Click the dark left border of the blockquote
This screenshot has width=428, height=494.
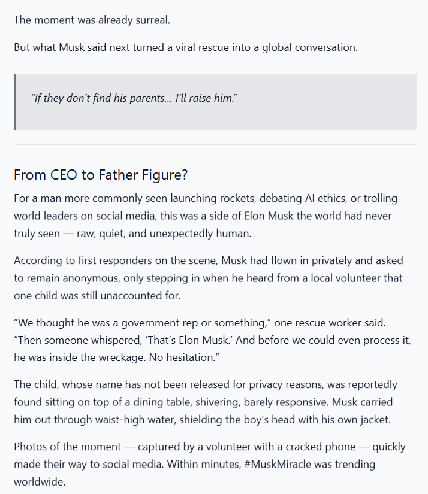[x=15, y=102]
